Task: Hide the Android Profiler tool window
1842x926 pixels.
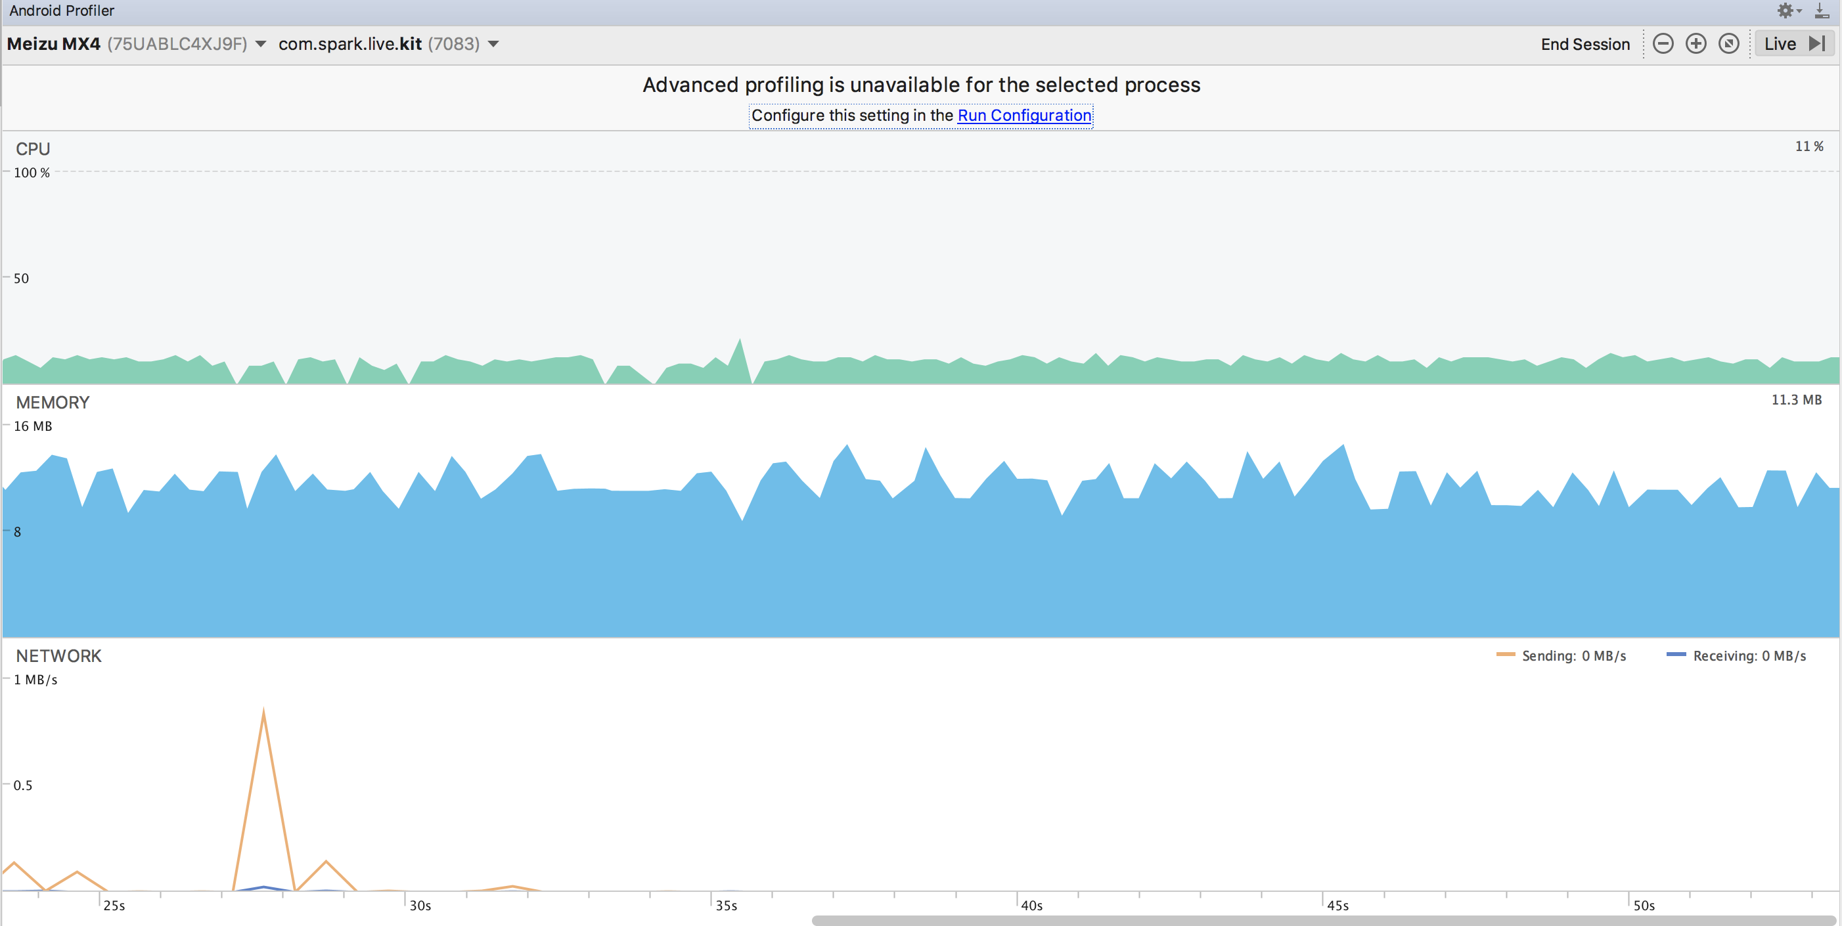Action: (1822, 11)
